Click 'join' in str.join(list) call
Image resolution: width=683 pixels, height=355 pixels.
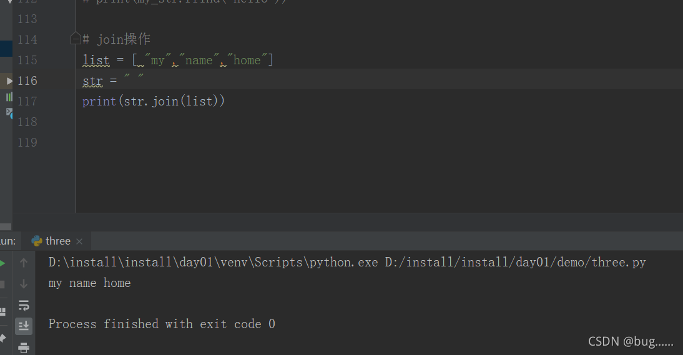click(165, 101)
